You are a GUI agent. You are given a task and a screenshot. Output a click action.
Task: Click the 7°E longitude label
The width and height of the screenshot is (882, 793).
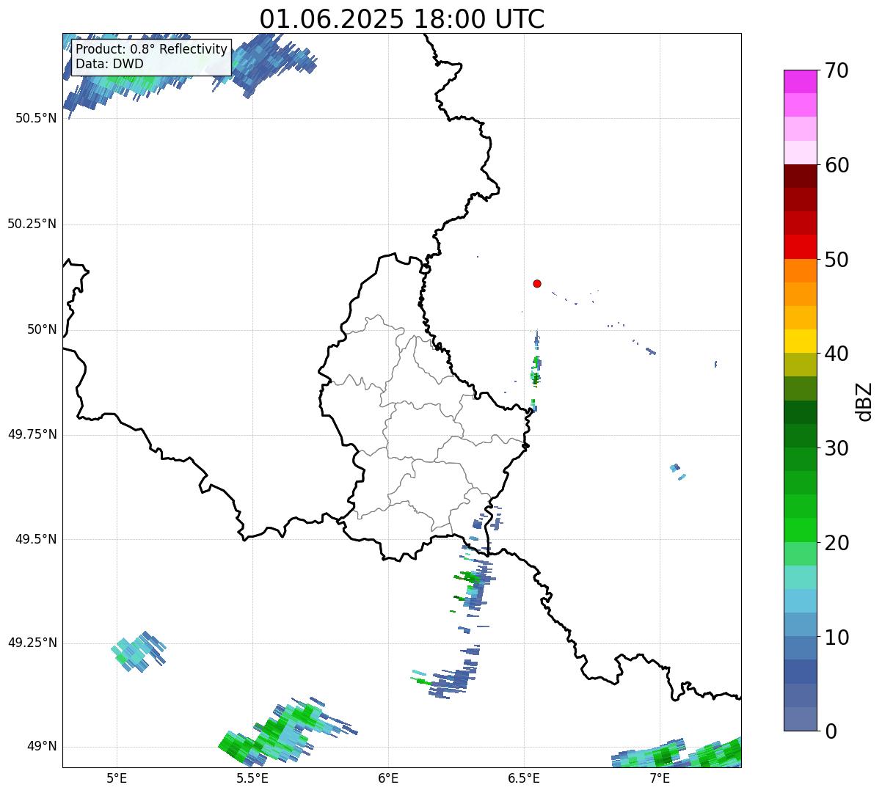click(x=660, y=778)
